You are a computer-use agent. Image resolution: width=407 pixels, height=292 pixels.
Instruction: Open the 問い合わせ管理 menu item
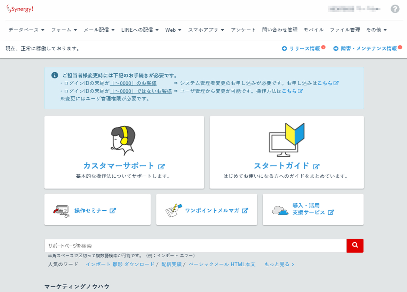[280, 30]
